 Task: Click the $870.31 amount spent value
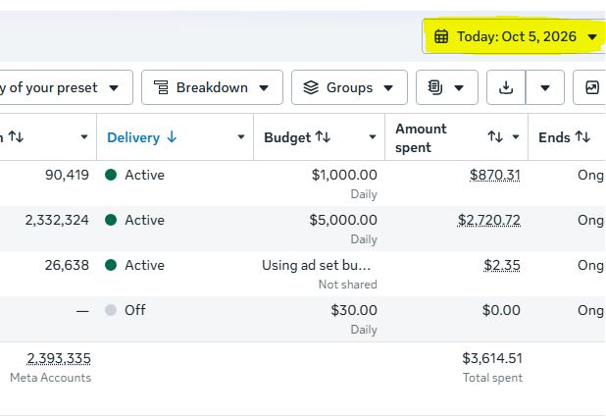click(494, 176)
